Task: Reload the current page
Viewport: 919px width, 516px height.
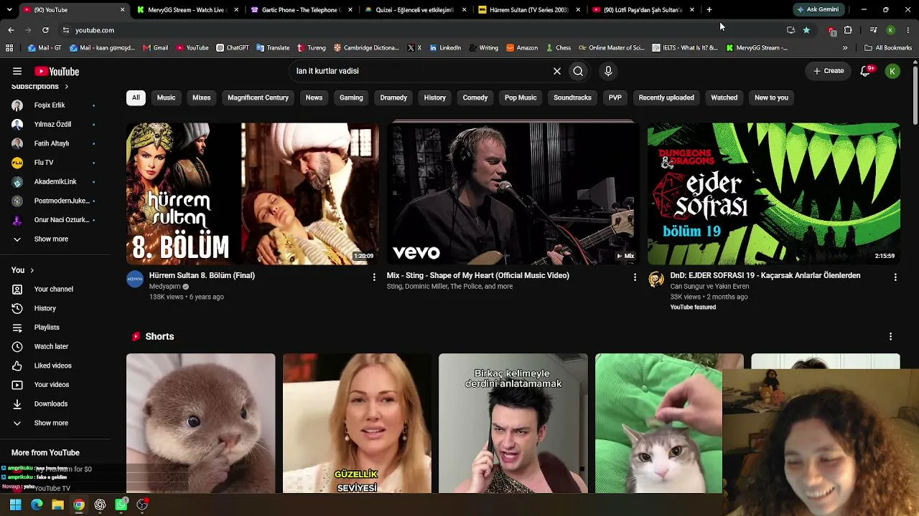Action: (45, 30)
